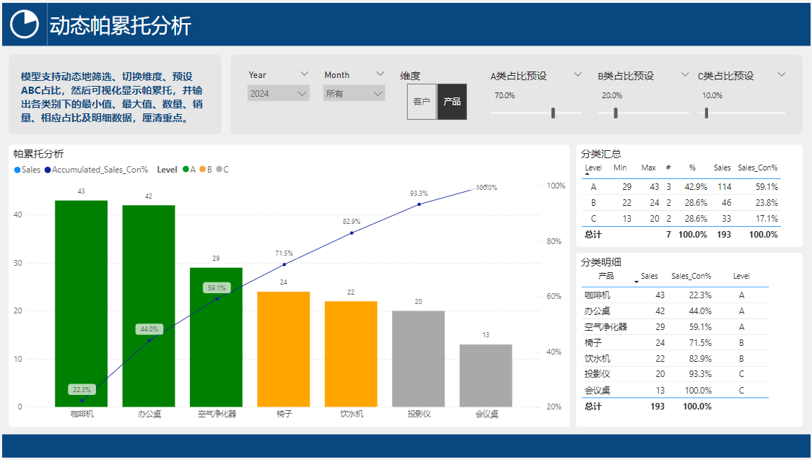Image resolution: width=812 pixels, height=460 pixels.
Task: Select the 会议桌 gray bar
Action: click(x=486, y=376)
